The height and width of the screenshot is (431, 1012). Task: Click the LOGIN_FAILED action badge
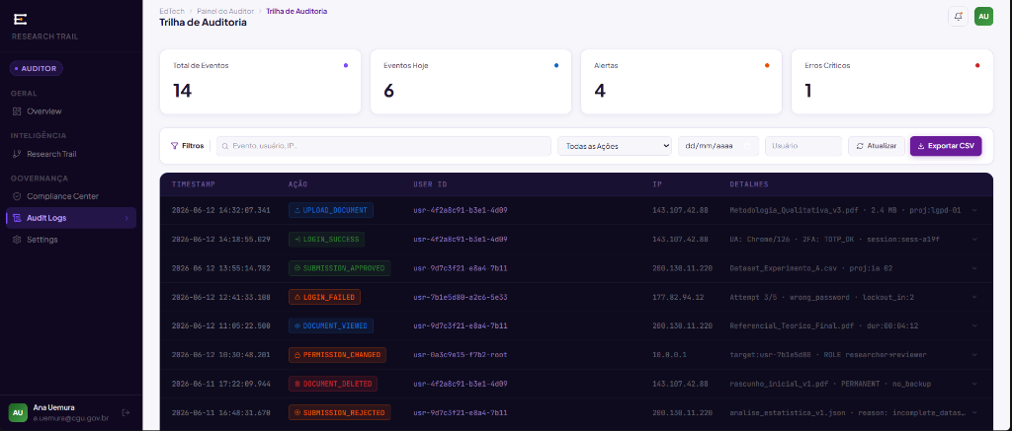(324, 297)
